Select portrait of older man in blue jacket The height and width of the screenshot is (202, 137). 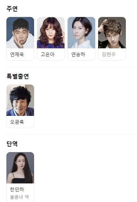20,100
